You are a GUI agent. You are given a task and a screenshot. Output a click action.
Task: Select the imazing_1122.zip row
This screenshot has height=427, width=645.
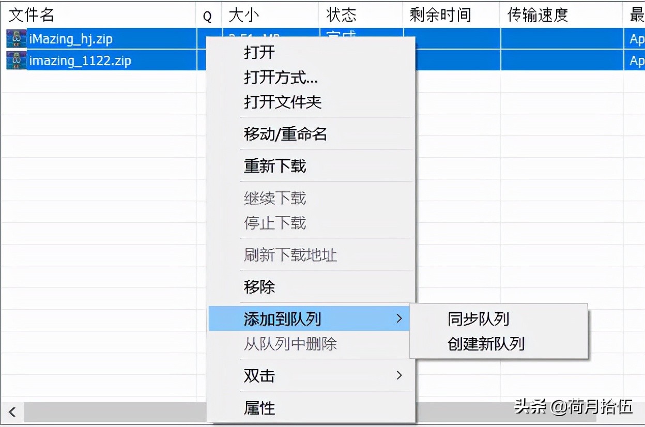[x=103, y=60]
